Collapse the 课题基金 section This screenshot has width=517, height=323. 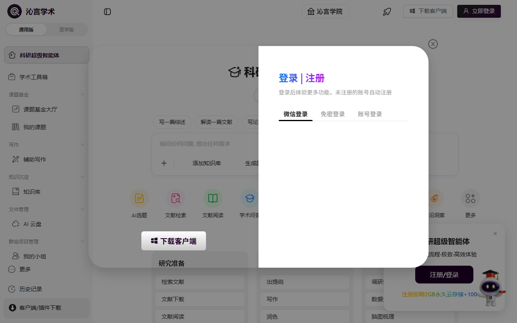click(82, 94)
